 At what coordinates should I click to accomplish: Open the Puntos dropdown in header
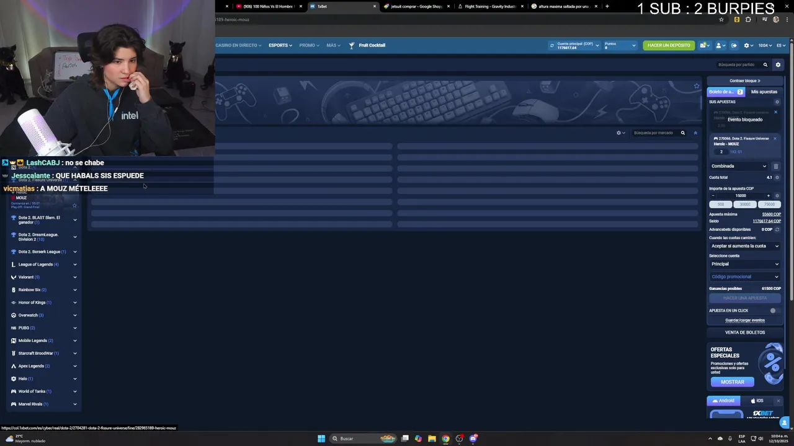click(x=620, y=45)
